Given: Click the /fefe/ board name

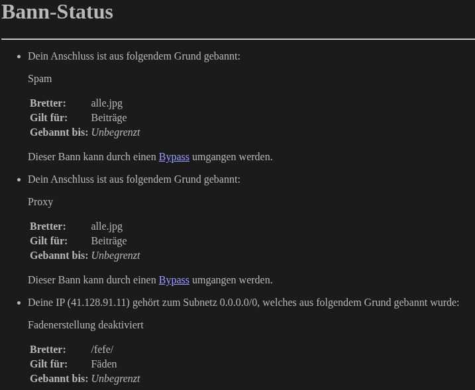Looking at the screenshot, I should (x=102, y=350).
